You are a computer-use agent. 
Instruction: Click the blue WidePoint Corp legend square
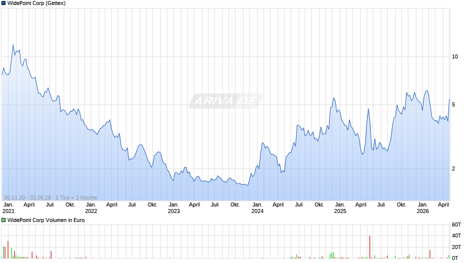pos(4,3)
